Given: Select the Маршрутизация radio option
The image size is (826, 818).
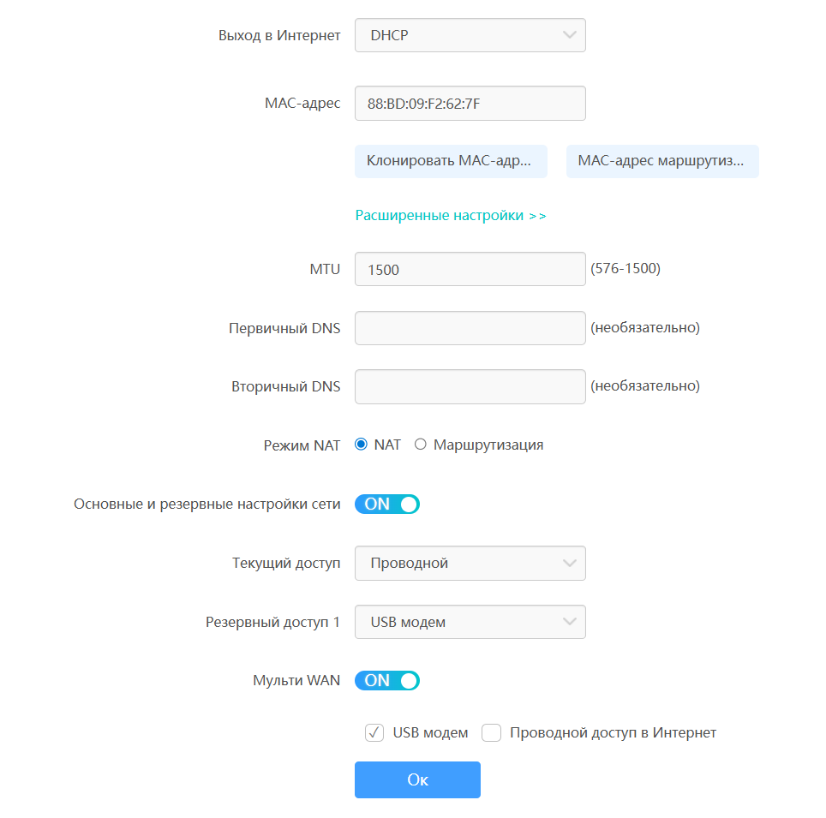Looking at the screenshot, I should [x=421, y=445].
